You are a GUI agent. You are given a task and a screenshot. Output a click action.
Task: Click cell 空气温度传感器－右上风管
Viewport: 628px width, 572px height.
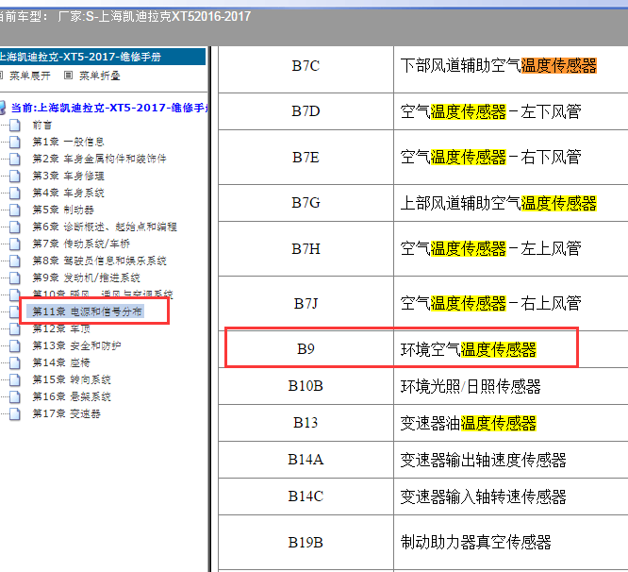pyautogui.click(x=511, y=303)
